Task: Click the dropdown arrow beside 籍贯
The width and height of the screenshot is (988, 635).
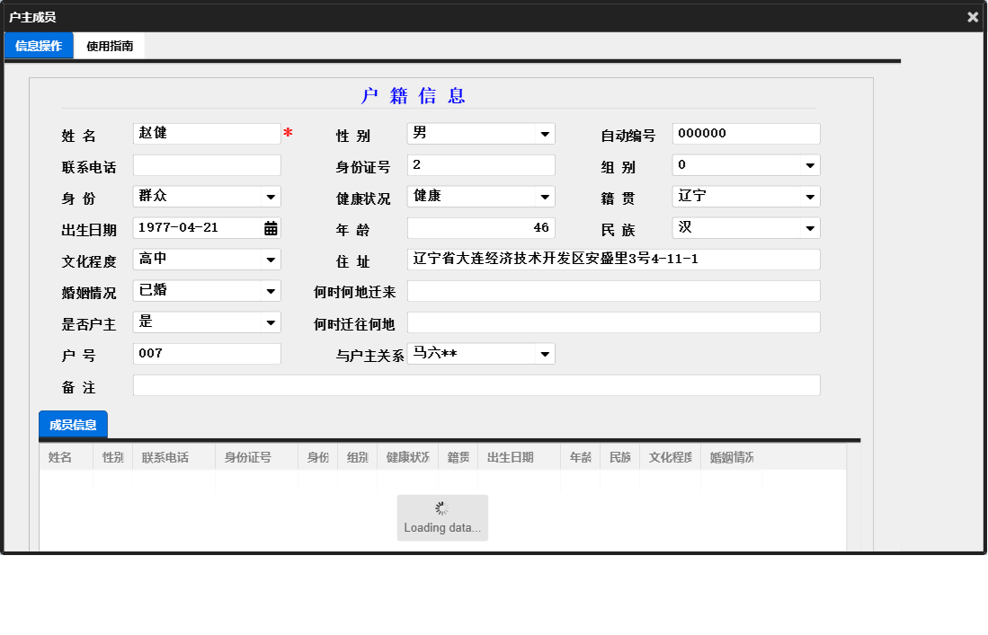Action: point(809,196)
